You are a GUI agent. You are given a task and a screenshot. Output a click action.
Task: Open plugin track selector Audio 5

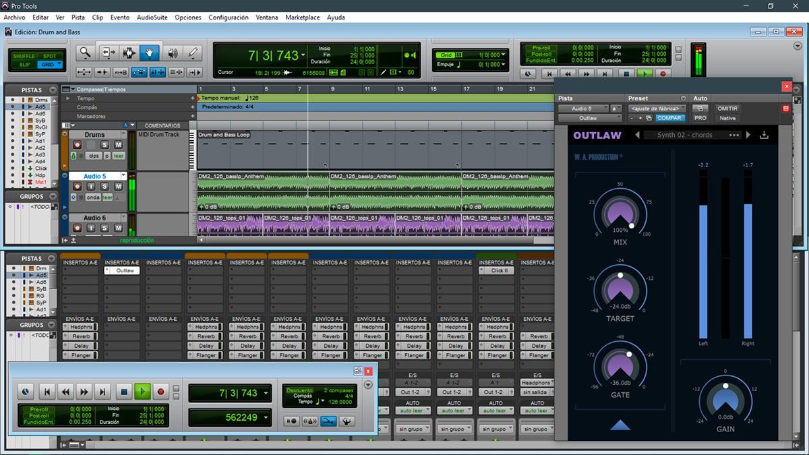582,109
